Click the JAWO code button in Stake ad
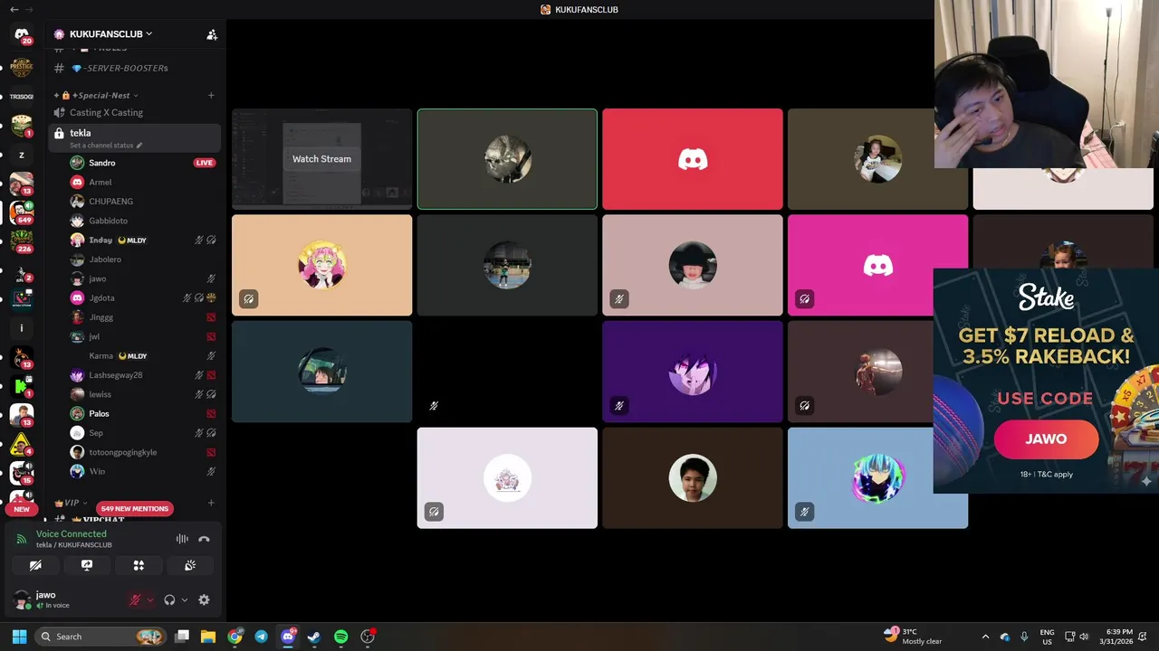Viewport: 1159px width, 651px height. click(x=1046, y=439)
